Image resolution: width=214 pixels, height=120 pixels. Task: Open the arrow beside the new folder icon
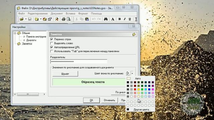pyautogui.click(x=40, y=19)
